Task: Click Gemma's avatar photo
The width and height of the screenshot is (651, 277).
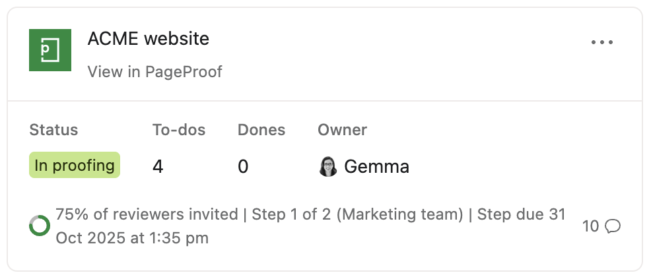Action: pyautogui.click(x=328, y=167)
